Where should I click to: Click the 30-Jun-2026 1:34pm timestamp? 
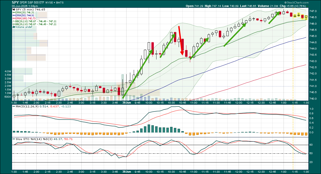(x=25, y=6)
